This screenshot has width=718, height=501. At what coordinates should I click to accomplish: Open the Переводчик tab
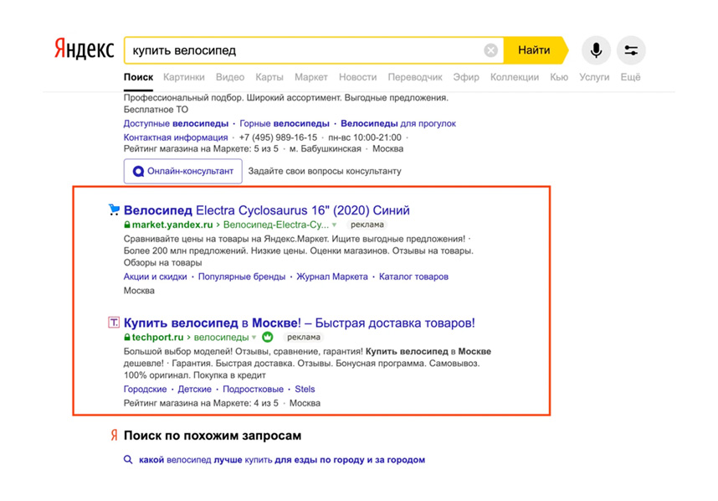(415, 77)
